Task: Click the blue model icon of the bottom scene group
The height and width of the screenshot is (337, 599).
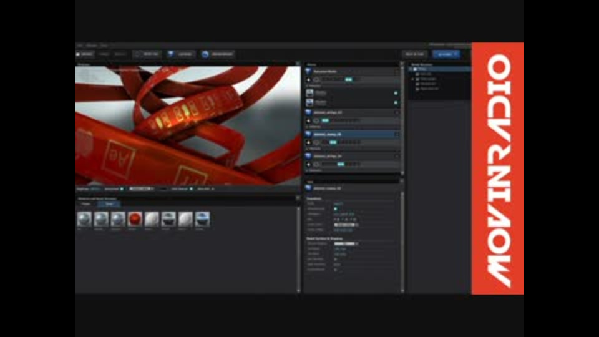Action: pos(309,156)
